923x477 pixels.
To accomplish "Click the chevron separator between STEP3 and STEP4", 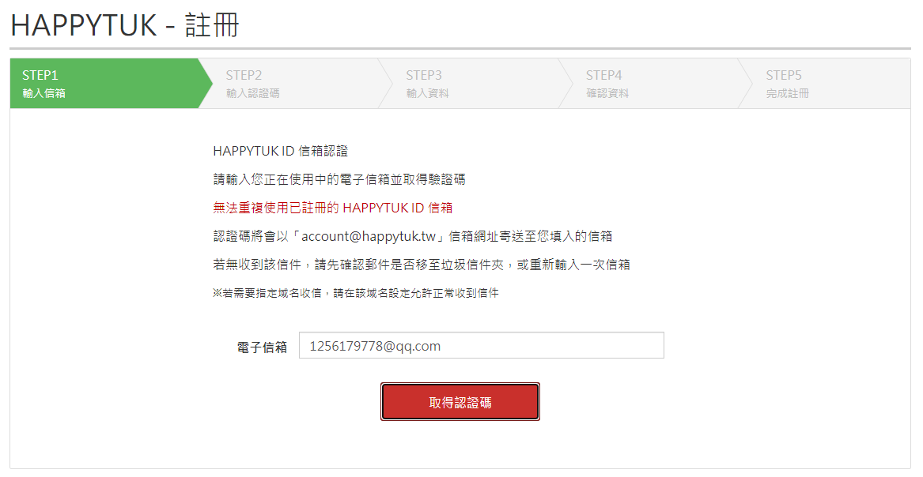I will [566, 84].
